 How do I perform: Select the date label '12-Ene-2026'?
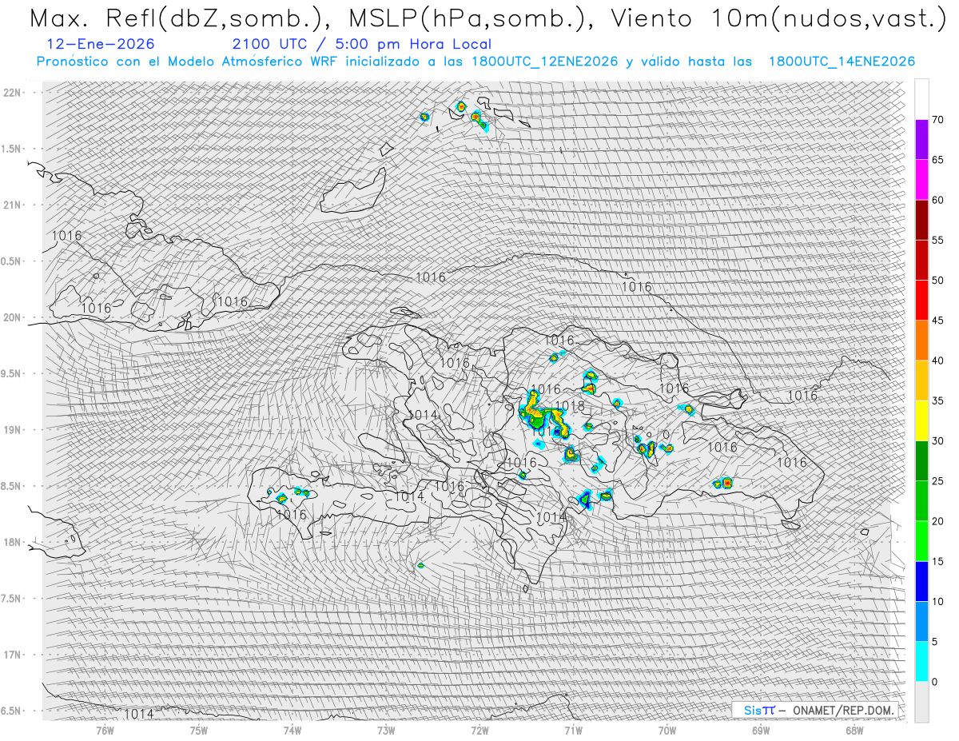[101, 44]
